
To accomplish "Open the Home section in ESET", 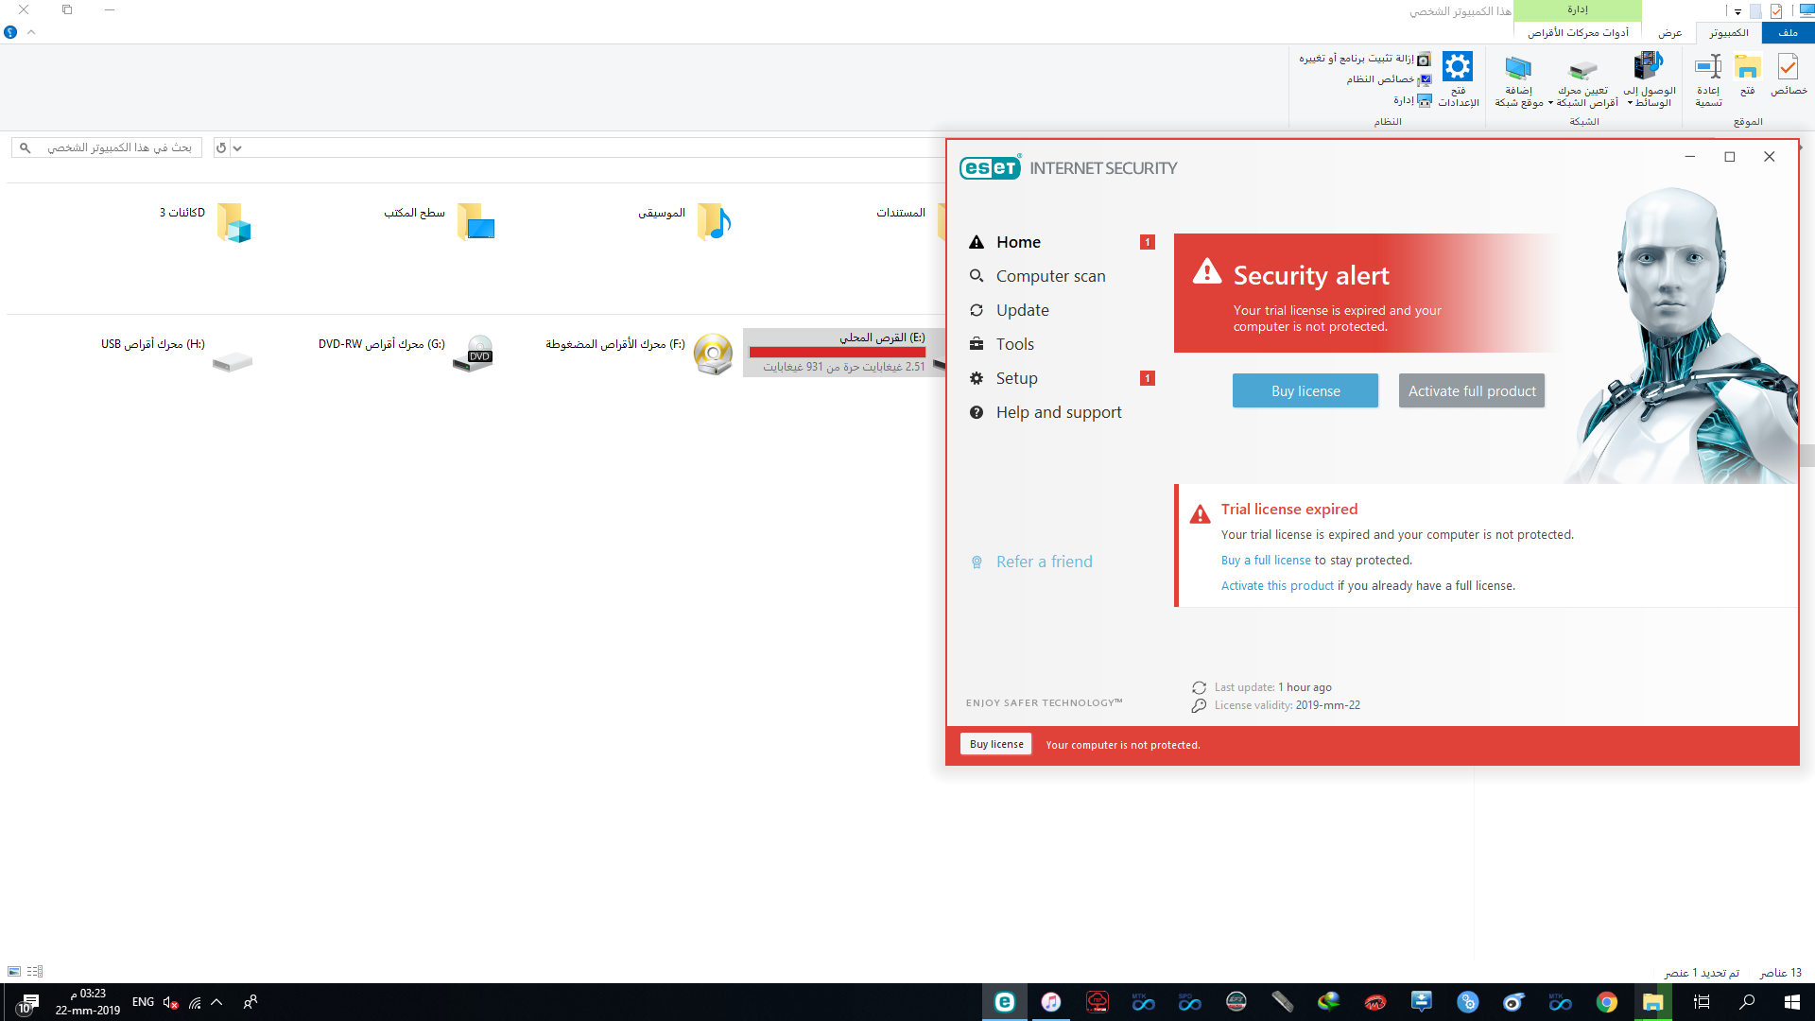I will tap(1018, 242).
